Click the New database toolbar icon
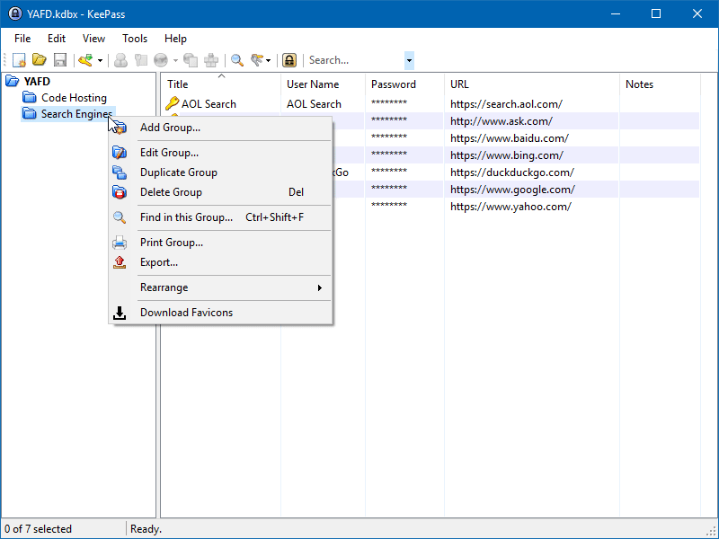The image size is (719, 539). coord(19,60)
